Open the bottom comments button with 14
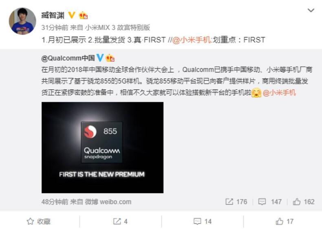The height and width of the screenshot is (229, 322). 203,221
